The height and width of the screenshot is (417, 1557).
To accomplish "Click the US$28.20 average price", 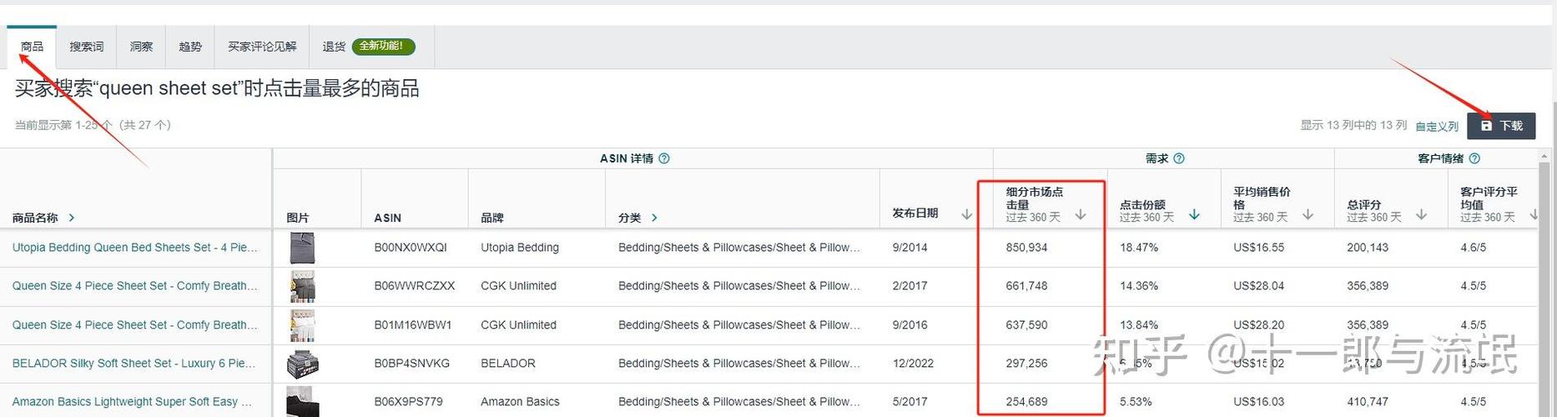I will click(1259, 325).
